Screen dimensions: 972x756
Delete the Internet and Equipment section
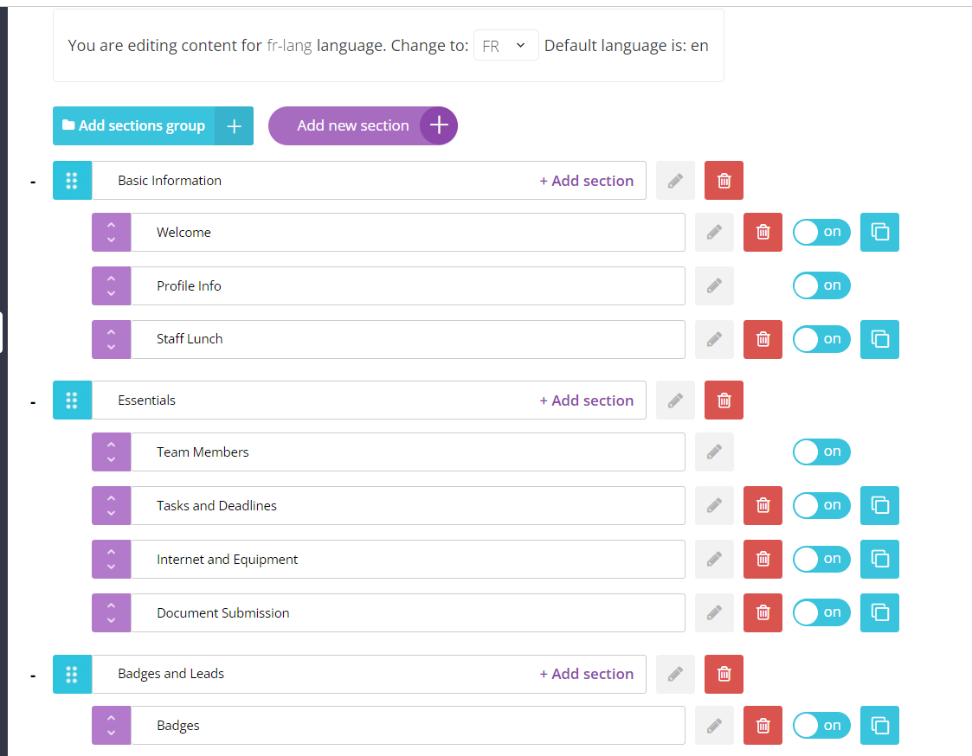763,559
